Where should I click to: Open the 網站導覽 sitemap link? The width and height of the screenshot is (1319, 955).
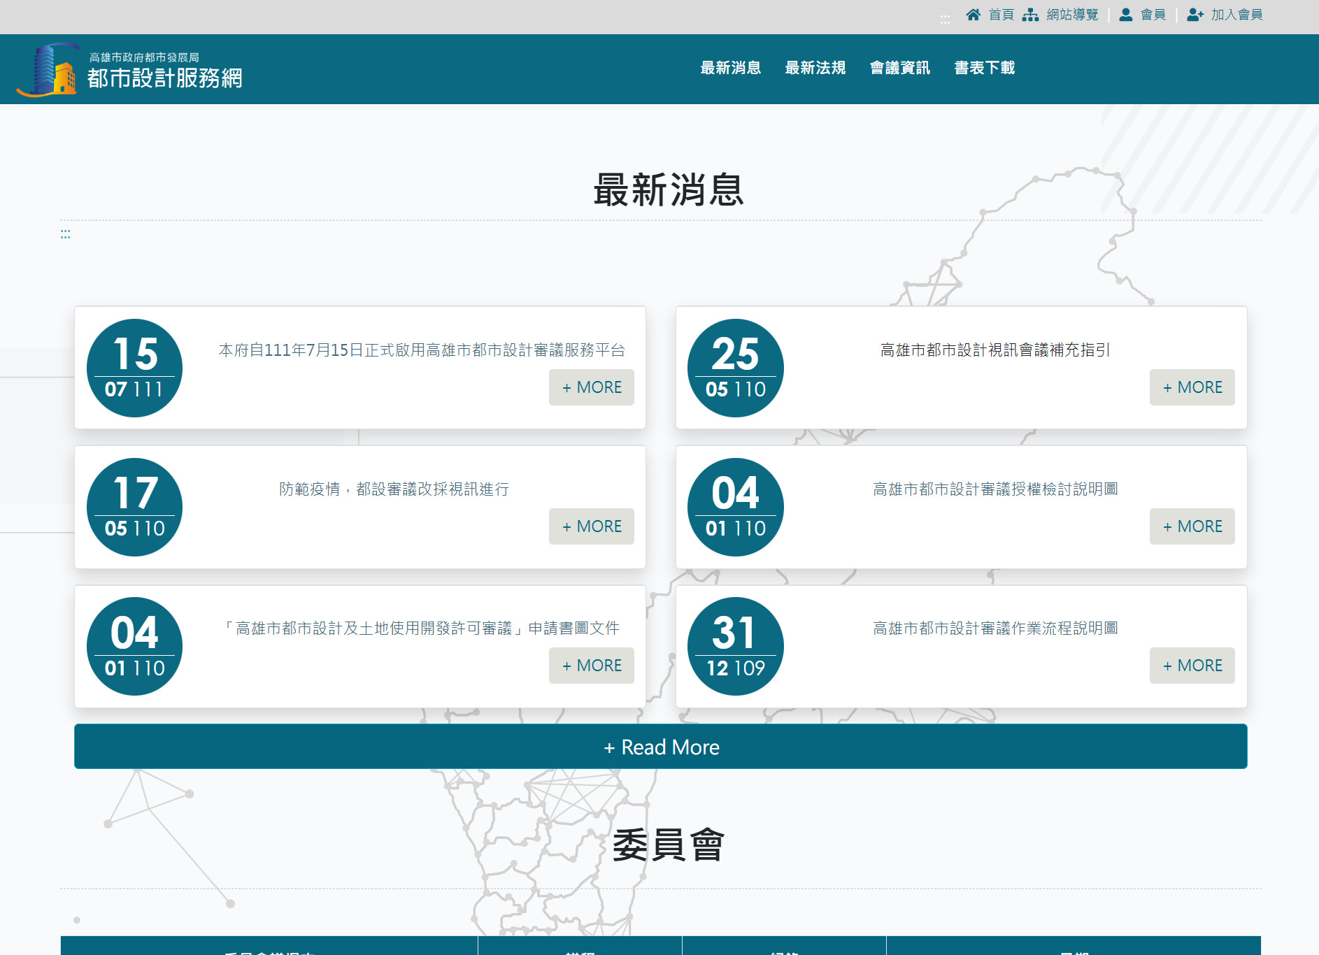[1072, 15]
